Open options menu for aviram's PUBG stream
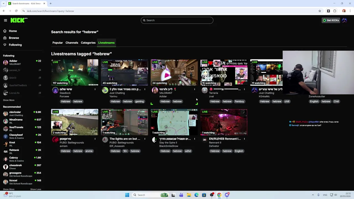Image resolution: width=354 pixels, height=199 pixels. click(95, 139)
